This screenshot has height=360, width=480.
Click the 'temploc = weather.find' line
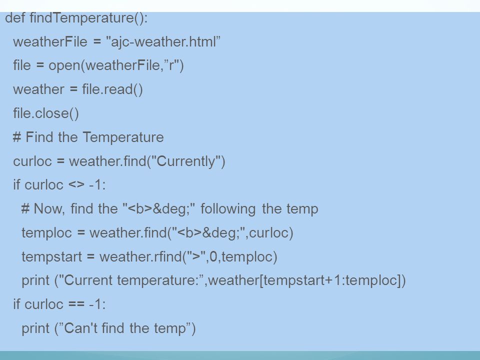click(x=157, y=232)
